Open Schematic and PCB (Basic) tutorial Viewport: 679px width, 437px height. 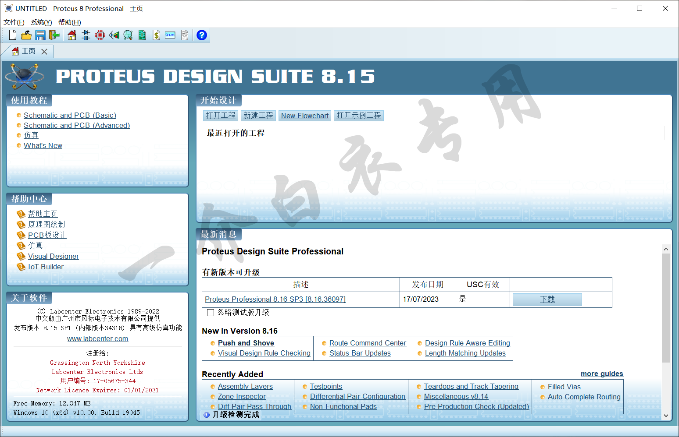(x=70, y=115)
